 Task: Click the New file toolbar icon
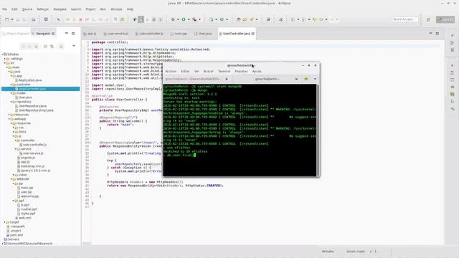pyautogui.click(x=6, y=19)
